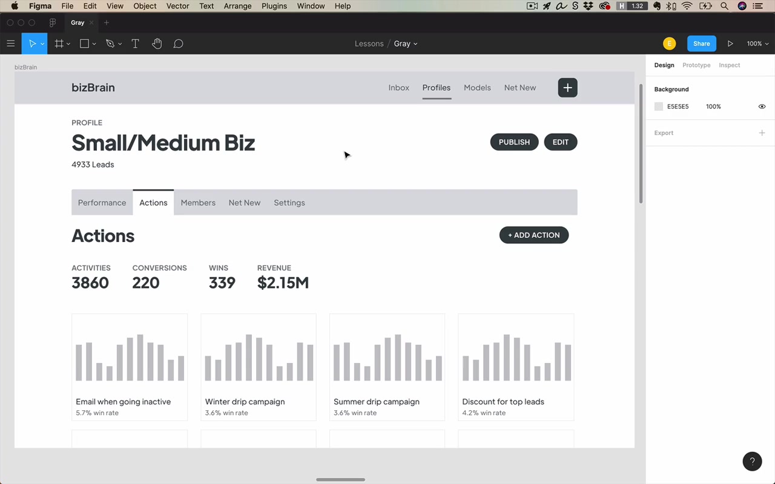Toggle background visibility eye icon
This screenshot has width=775, height=484.
coord(762,106)
